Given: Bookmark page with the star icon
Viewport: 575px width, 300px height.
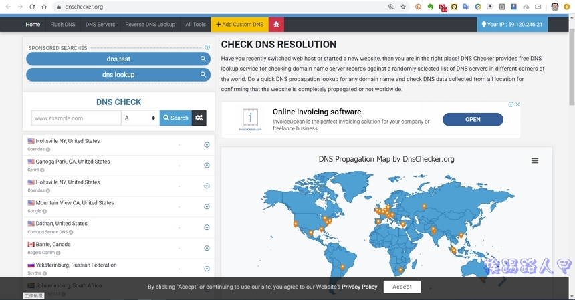Looking at the screenshot, I should coord(403,7).
